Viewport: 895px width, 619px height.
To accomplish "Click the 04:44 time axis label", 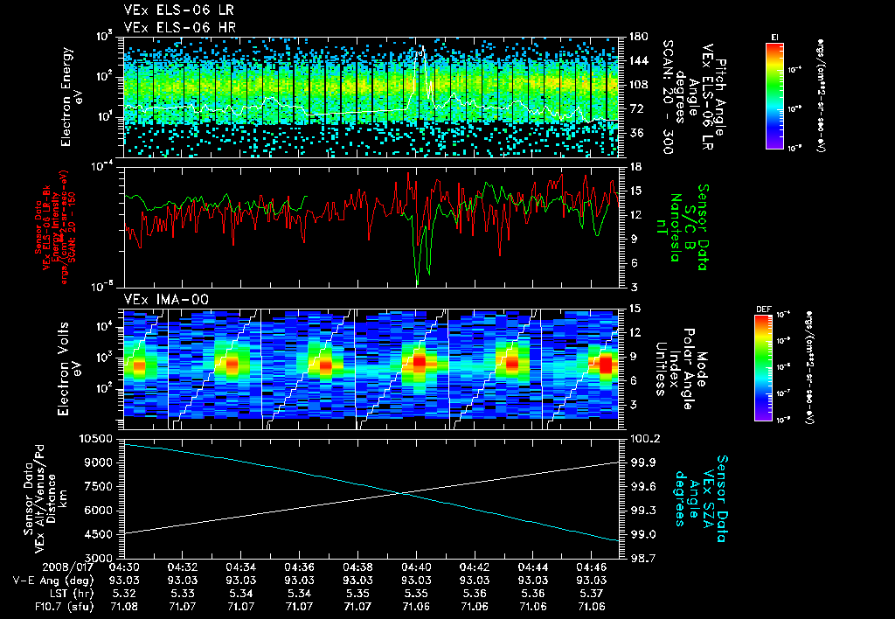I will [x=533, y=567].
